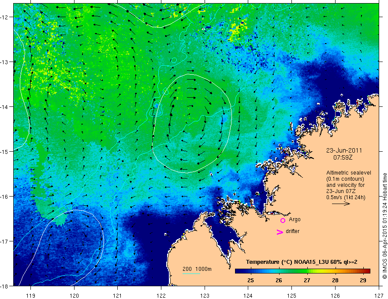Click the '126' longitude axis label
The width and height of the screenshot is (388, 299).
335,295
